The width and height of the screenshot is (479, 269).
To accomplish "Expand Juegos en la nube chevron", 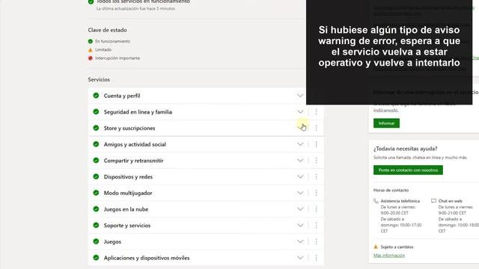I will [300, 209].
